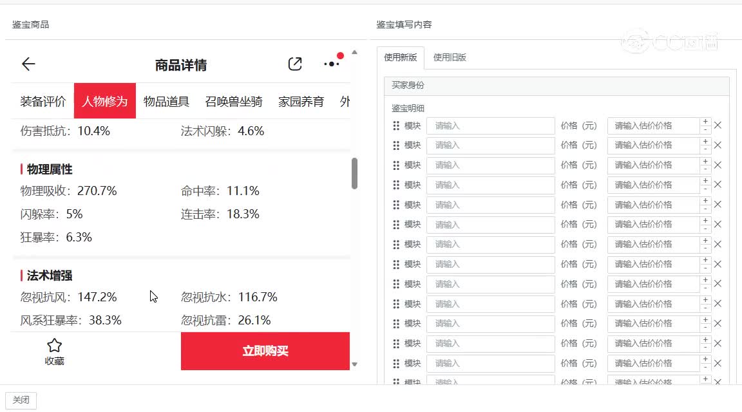Image resolution: width=742 pixels, height=412 pixels.
Task: Click the drag handle of fifth 模块 row
Action: (x=396, y=205)
